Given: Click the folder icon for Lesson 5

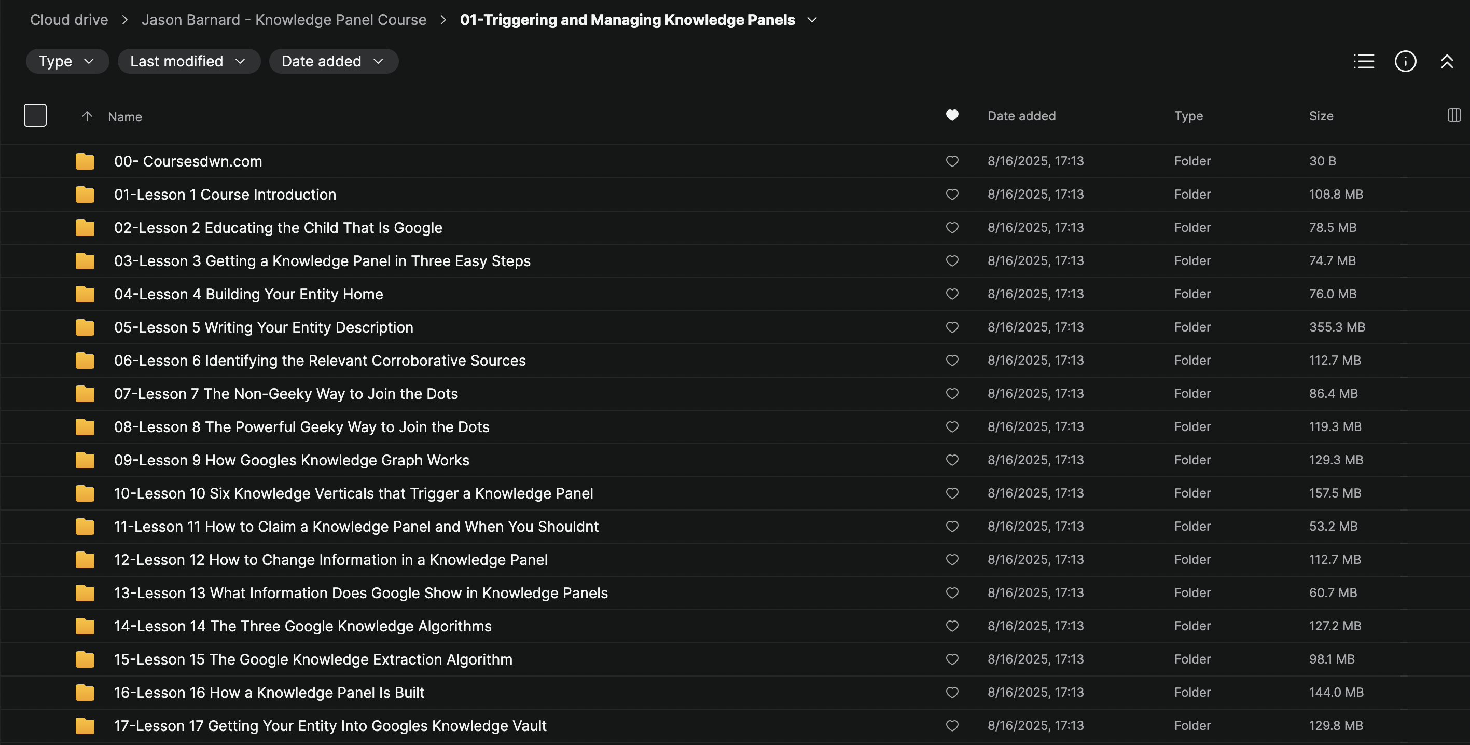Looking at the screenshot, I should [85, 327].
